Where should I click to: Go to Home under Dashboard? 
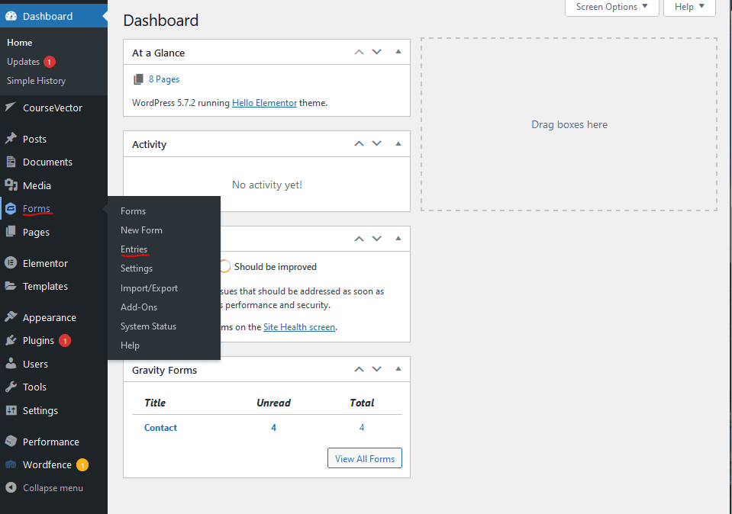coord(20,43)
